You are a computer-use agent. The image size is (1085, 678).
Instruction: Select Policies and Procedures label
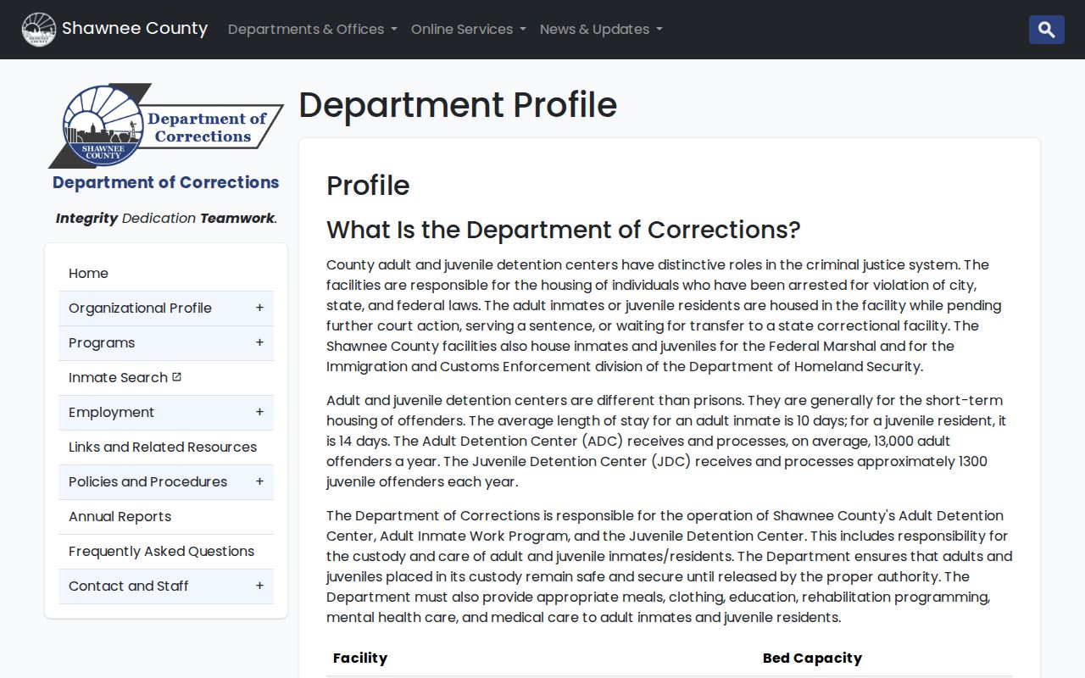tap(147, 481)
